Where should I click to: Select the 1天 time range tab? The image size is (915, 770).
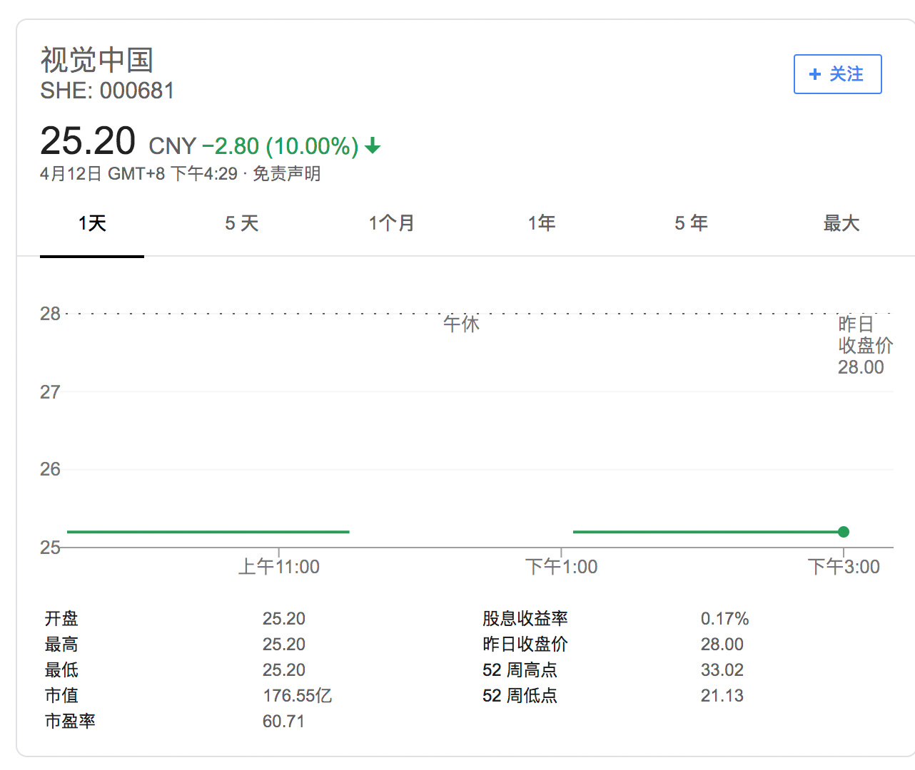click(x=92, y=223)
